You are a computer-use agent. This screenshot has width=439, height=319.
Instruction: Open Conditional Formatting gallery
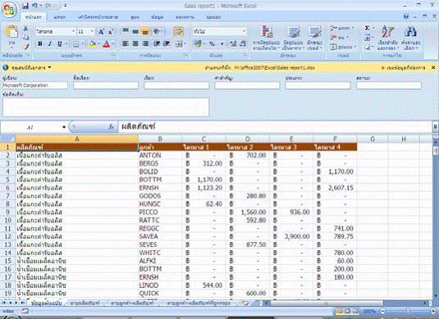pyautogui.click(x=266, y=38)
